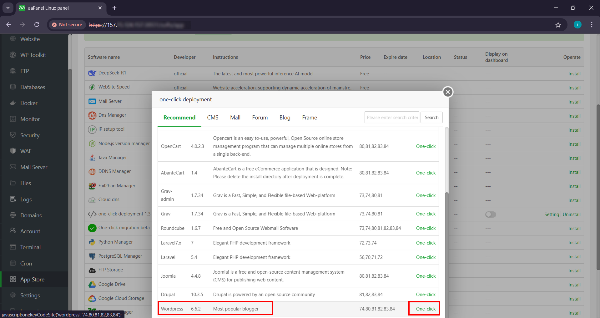Open the WP Toolkit sidebar section
The height and width of the screenshot is (318, 600).
(x=33, y=55)
